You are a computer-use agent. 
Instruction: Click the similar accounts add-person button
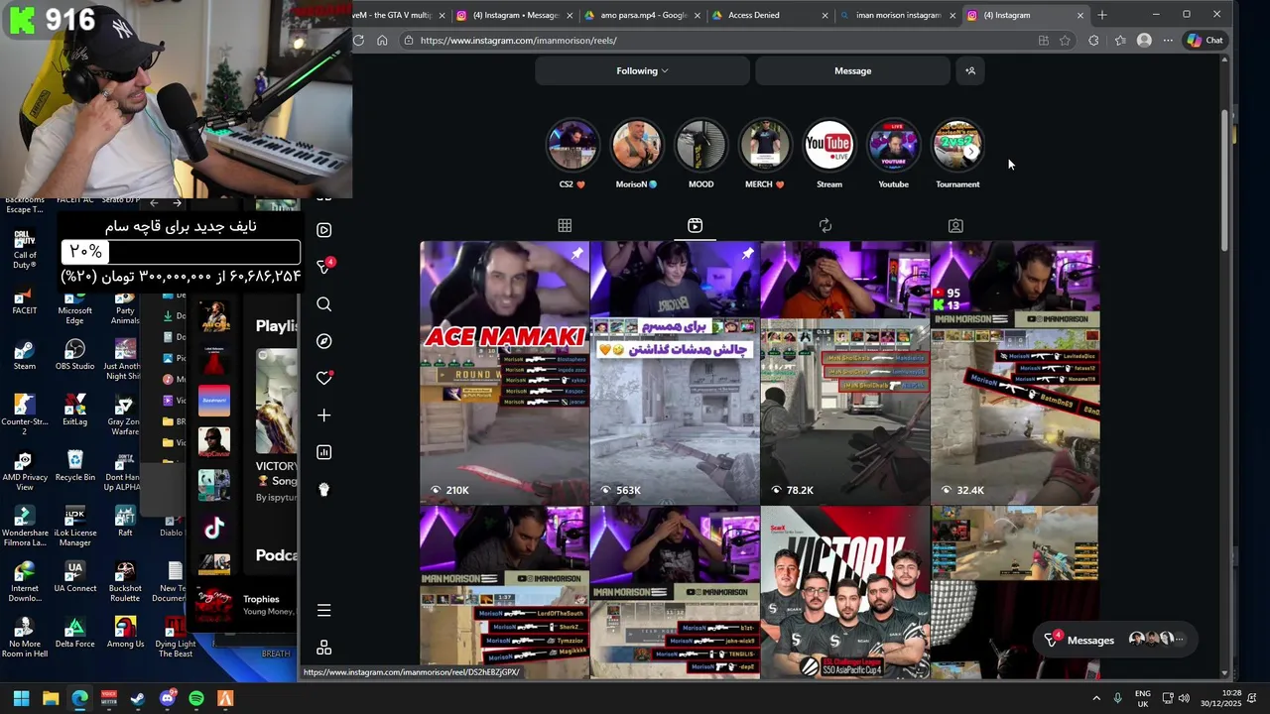pos(970,70)
